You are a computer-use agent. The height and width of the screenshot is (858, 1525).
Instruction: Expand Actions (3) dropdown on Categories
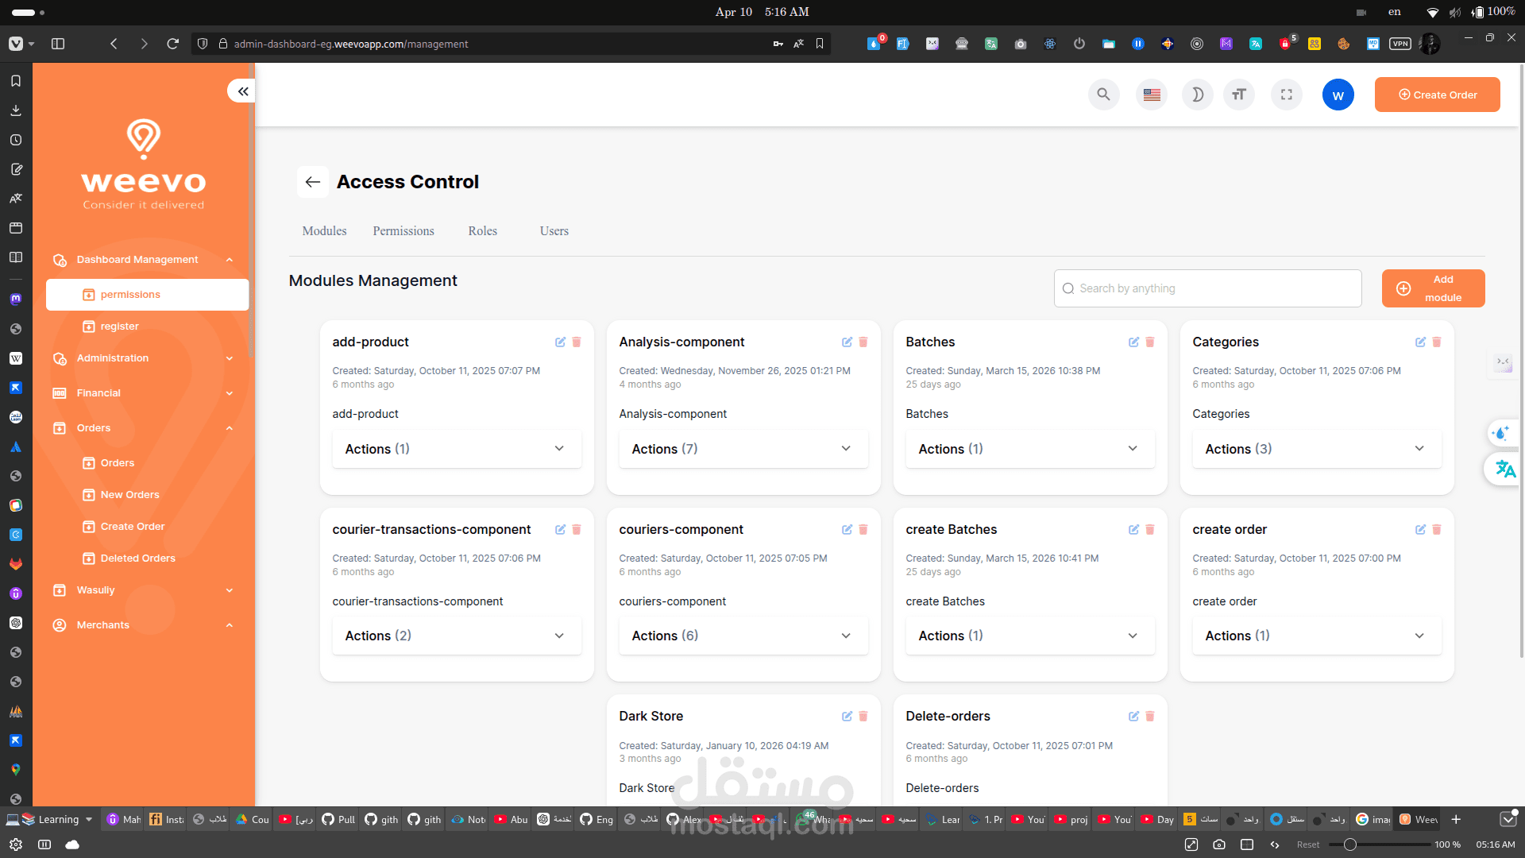(1315, 449)
